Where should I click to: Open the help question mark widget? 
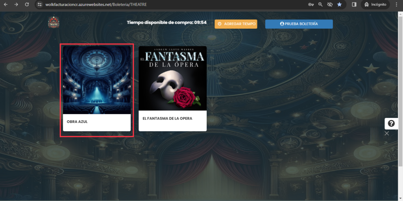[x=391, y=124]
